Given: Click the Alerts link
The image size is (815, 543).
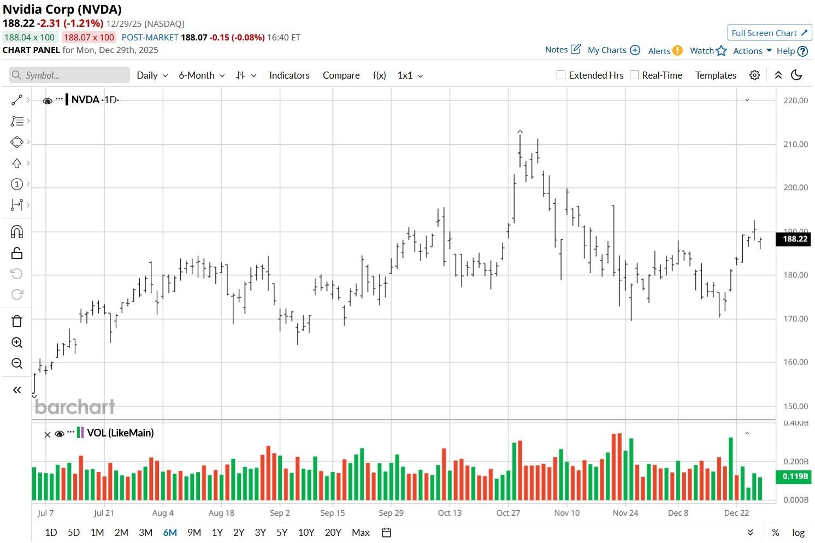Looking at the screenshot, I should click(659, 51).
